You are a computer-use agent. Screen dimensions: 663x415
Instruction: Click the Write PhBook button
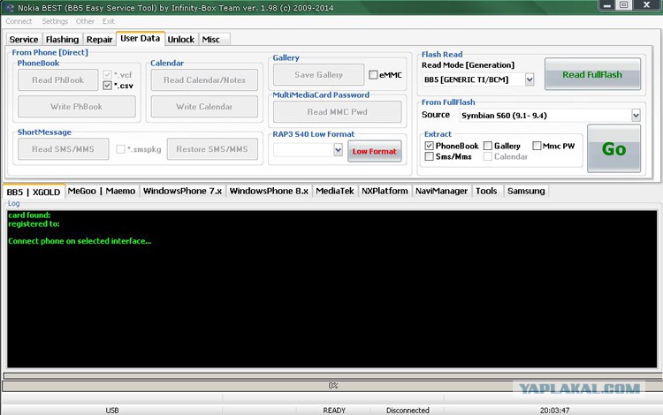click(x=77, y=106)
